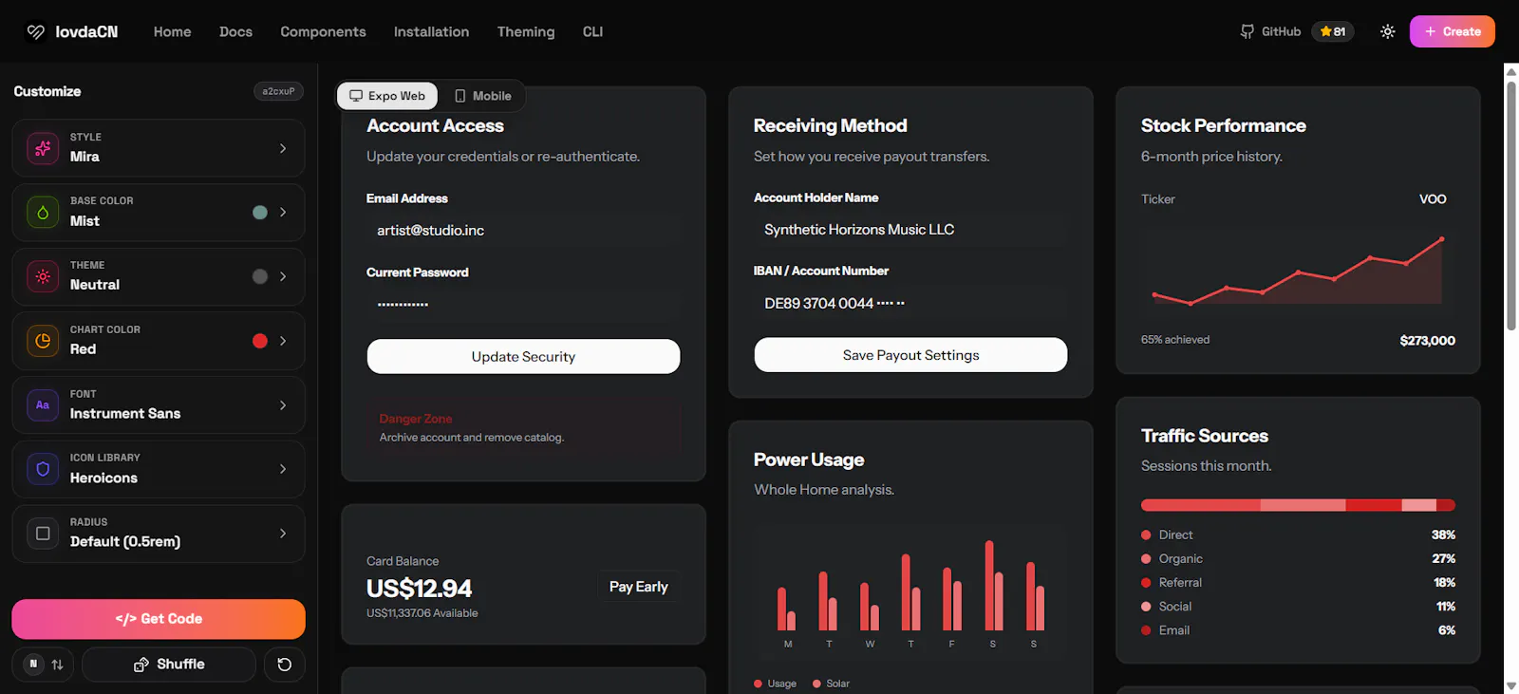
Task: Click the star count badge 81
Action: 1333,31
